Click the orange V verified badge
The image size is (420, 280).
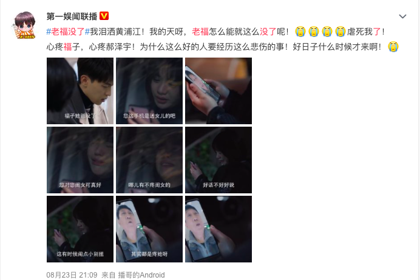coord(104,16)
